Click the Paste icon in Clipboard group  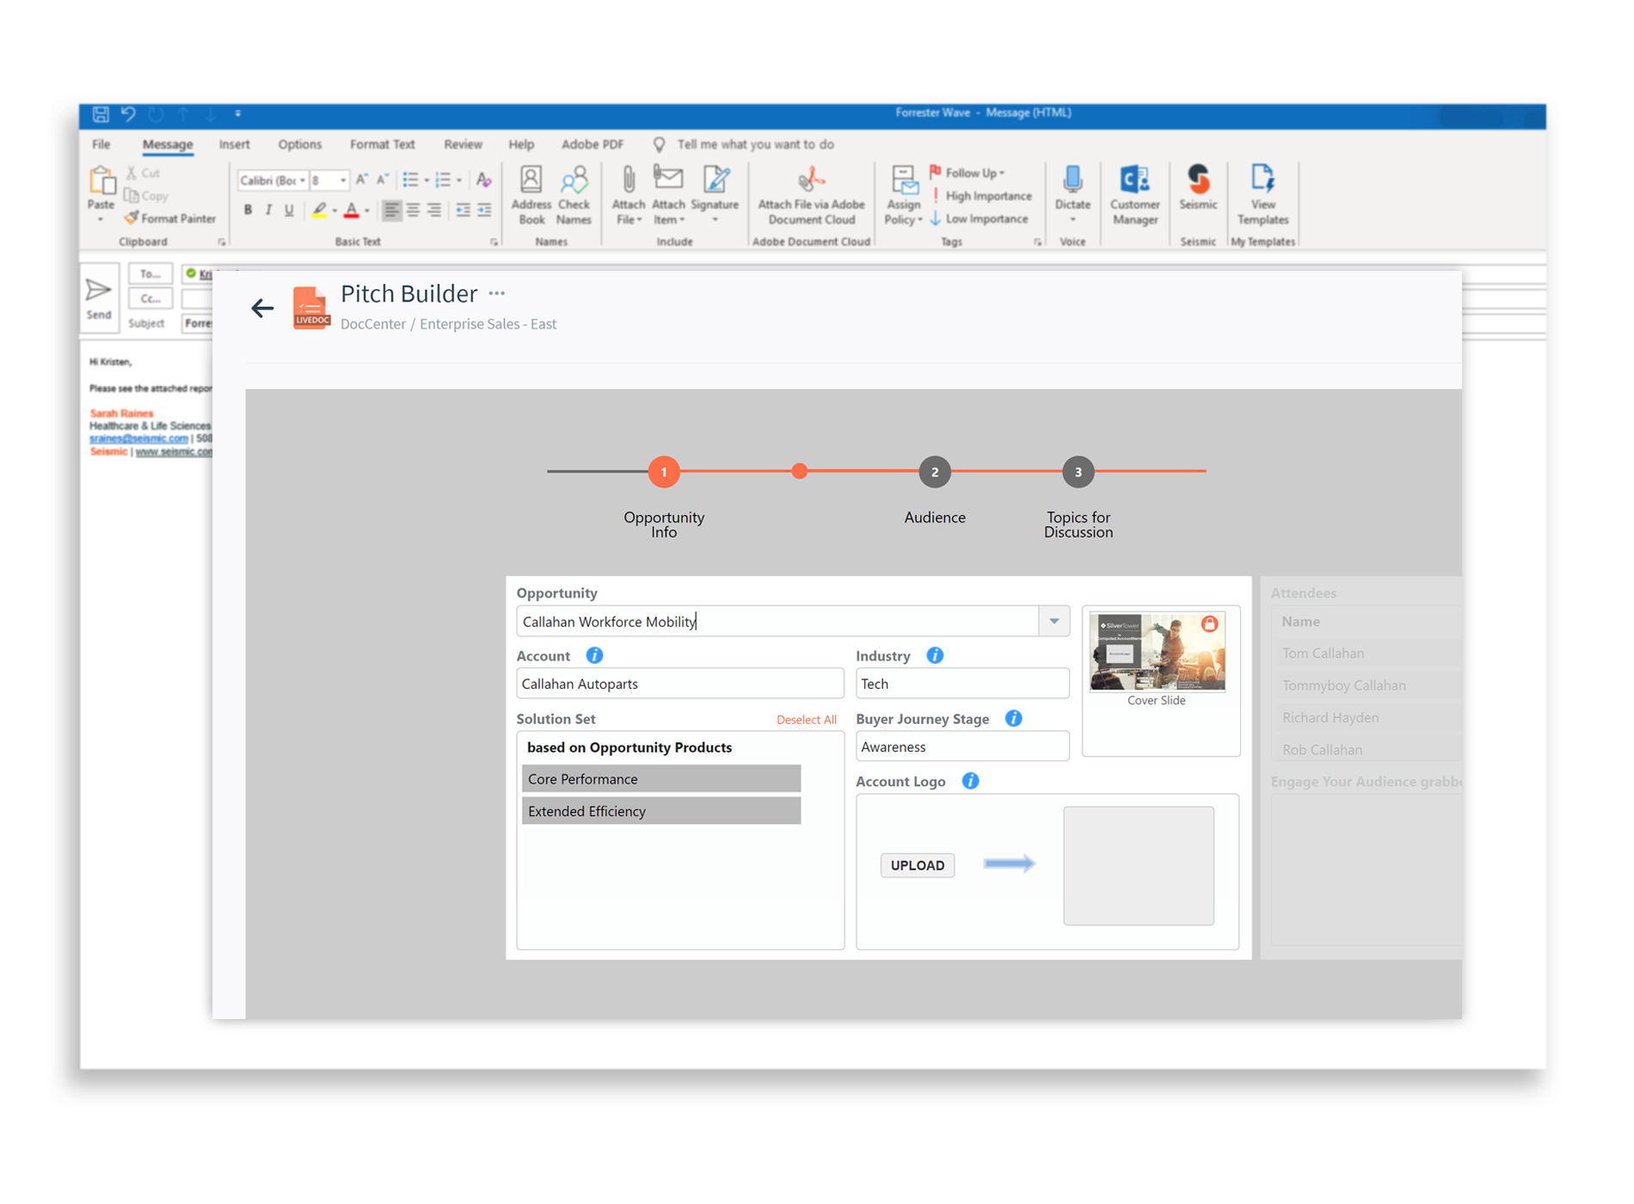pyautogui.click(x=101, y=182)
